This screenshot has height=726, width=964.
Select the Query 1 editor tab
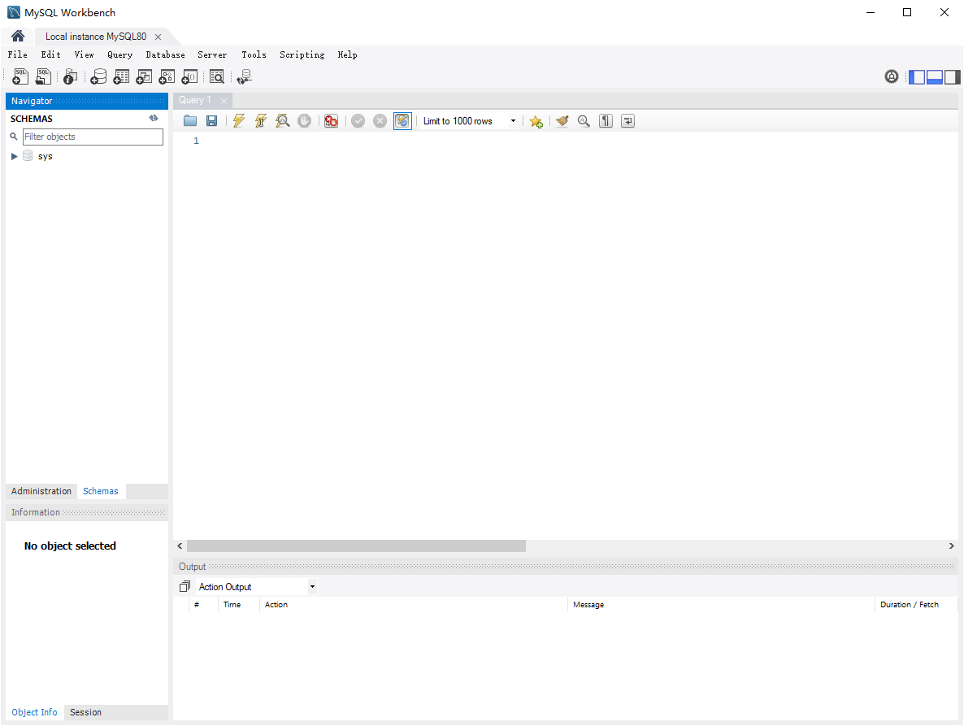point(195,100)
